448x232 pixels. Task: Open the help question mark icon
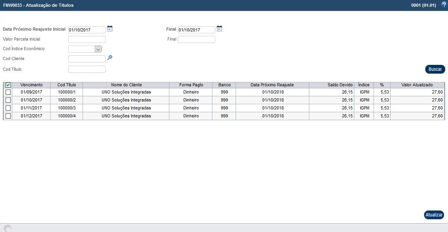point(444,5)
